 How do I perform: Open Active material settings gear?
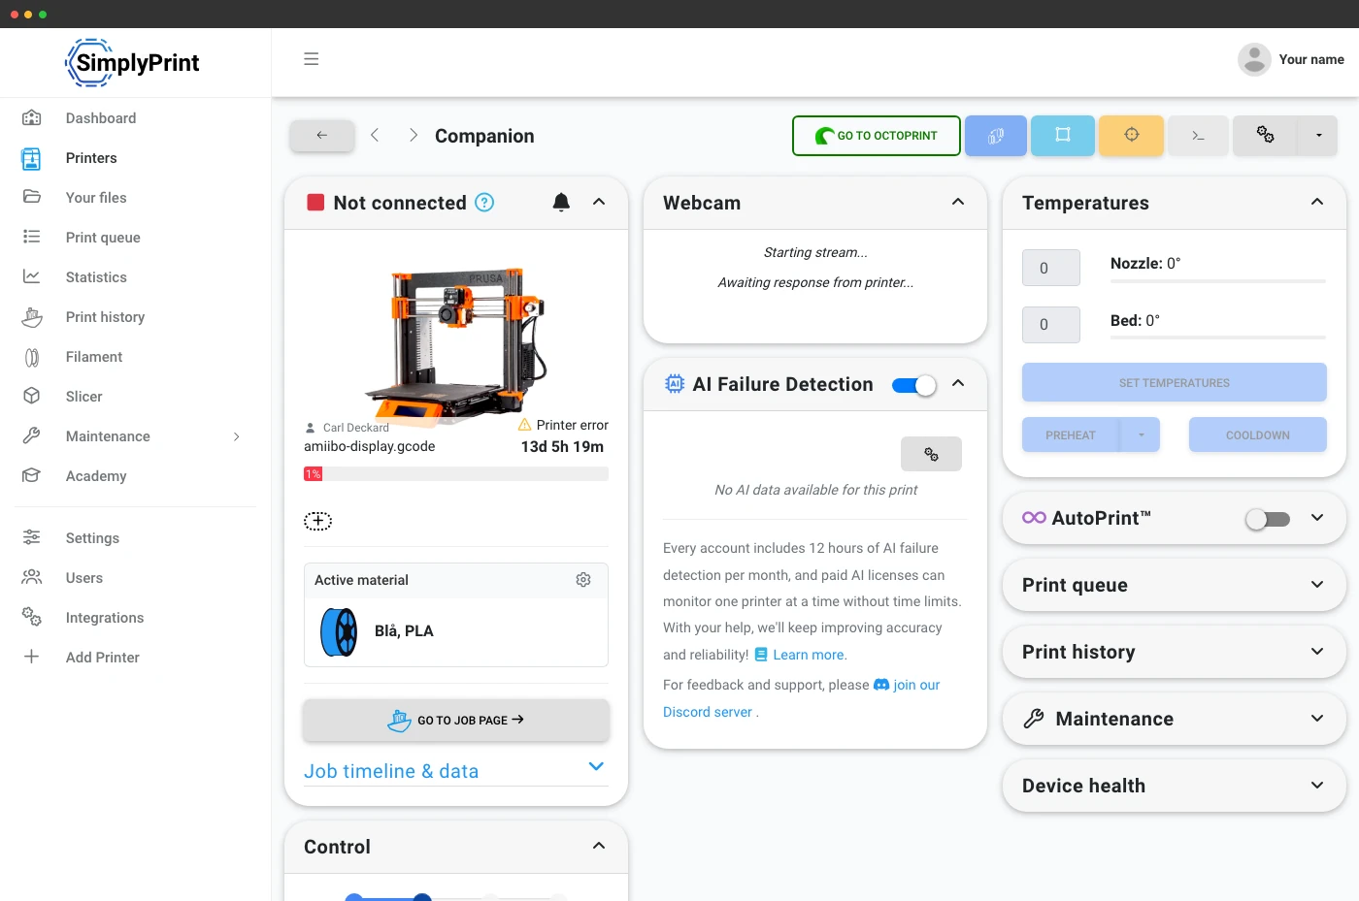583,579
